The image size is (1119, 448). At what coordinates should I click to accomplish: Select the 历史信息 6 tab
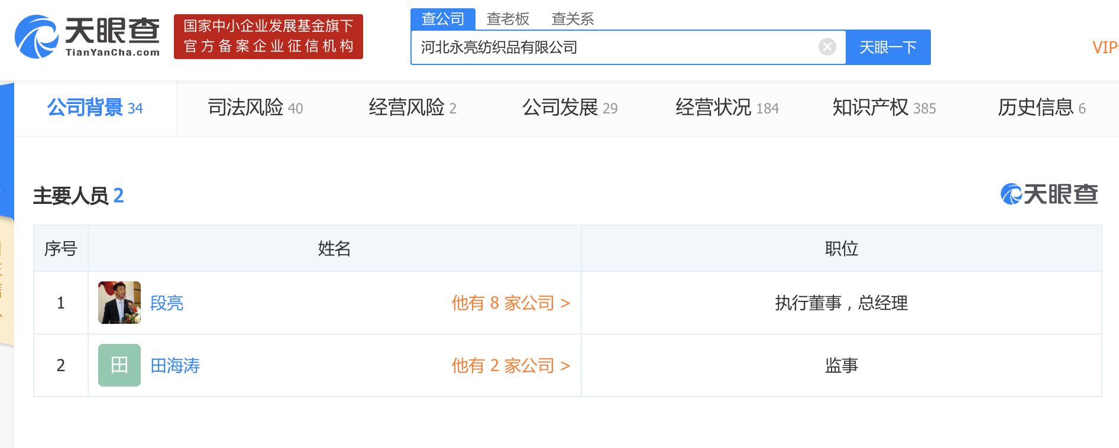1042,108
